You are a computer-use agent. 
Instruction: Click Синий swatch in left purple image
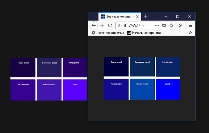coord(75,90)
